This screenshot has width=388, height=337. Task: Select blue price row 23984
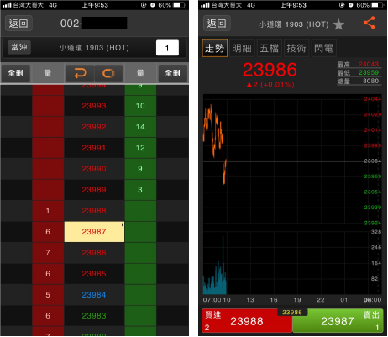[94, 295]
